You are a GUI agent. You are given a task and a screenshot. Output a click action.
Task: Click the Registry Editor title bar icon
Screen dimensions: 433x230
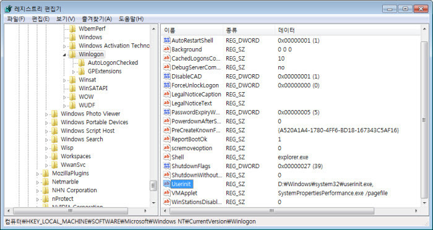[8, 9]
